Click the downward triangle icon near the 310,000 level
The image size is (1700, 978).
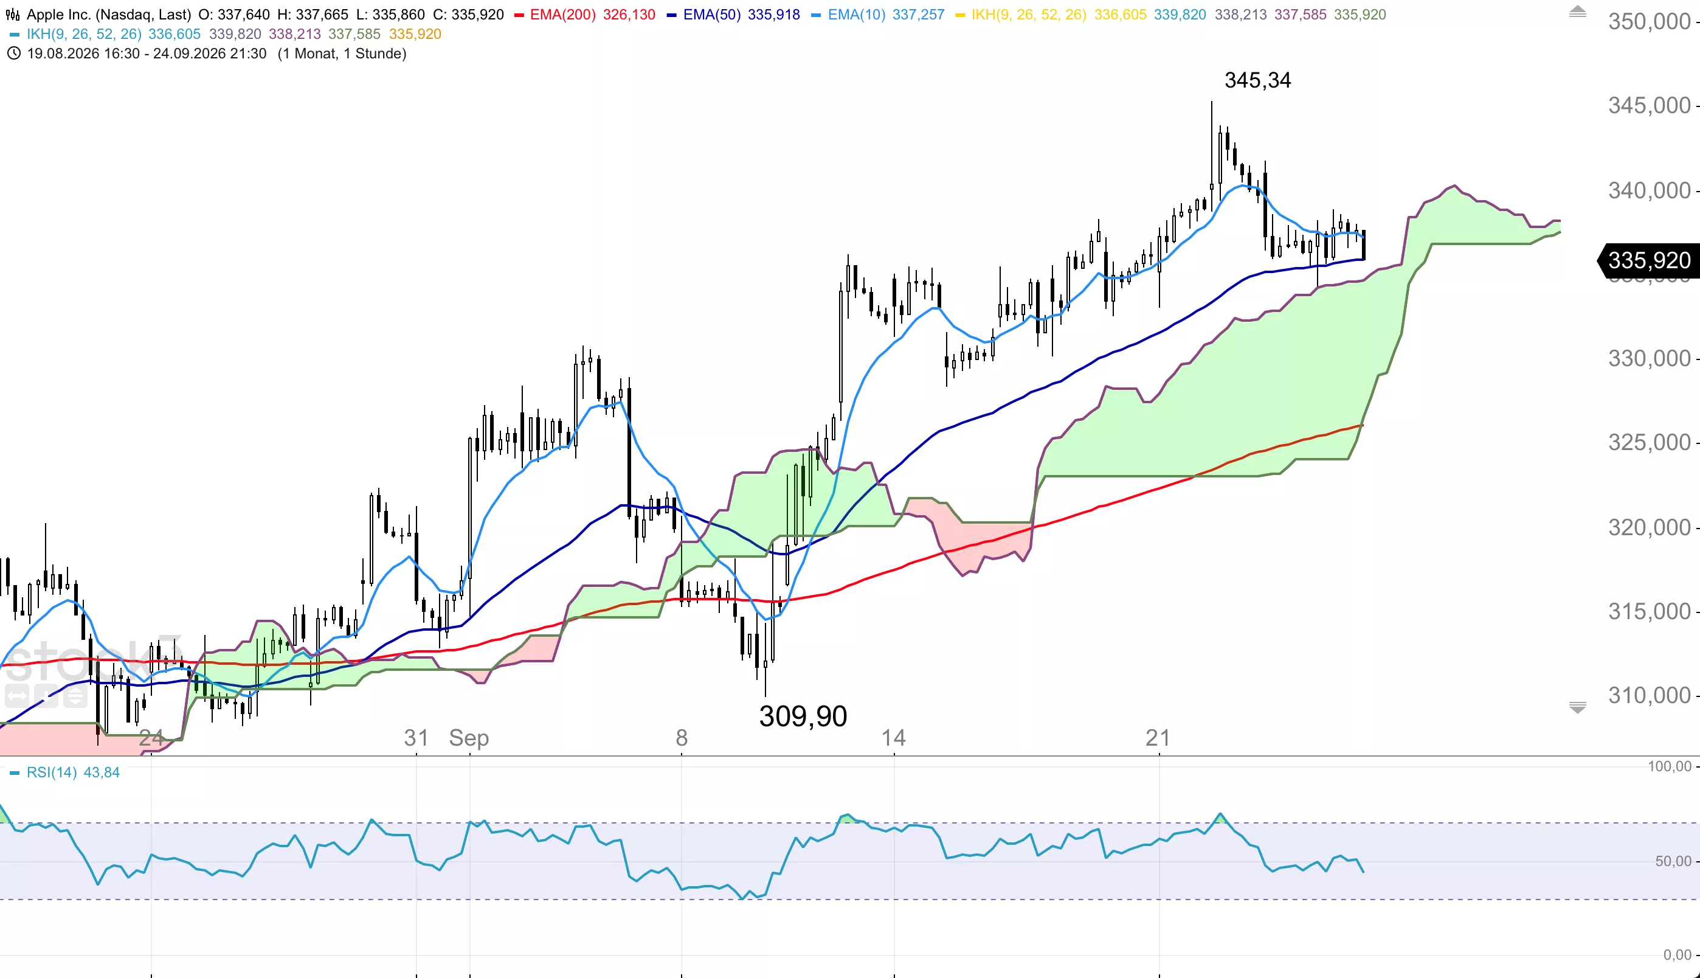1577,707
